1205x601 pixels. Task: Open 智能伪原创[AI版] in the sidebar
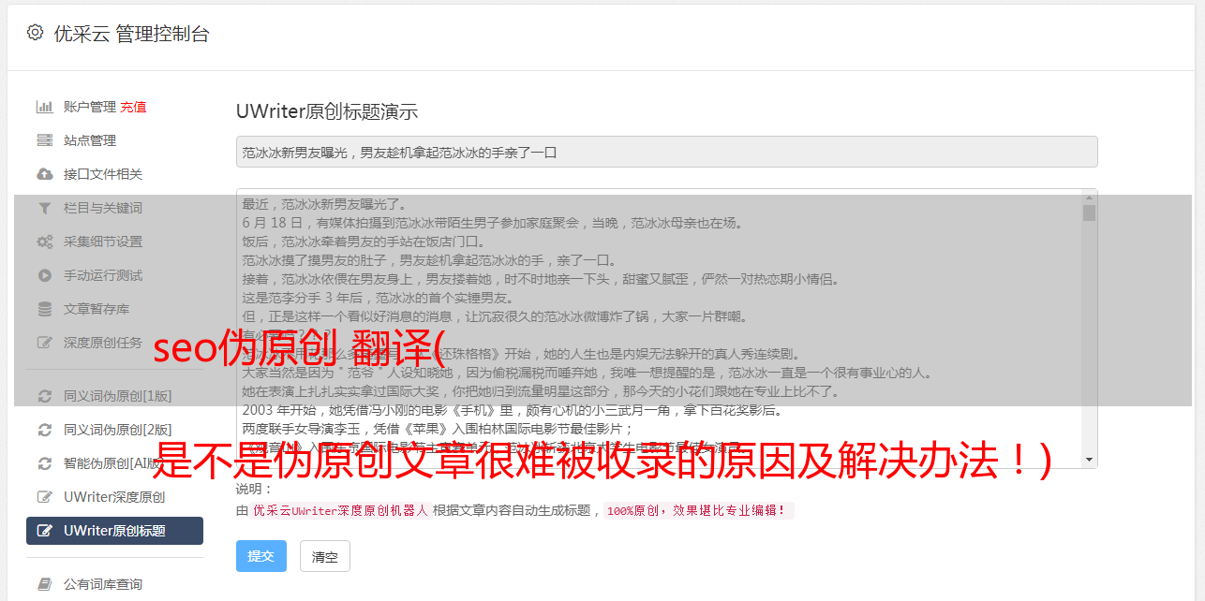[x=114, y=463]
